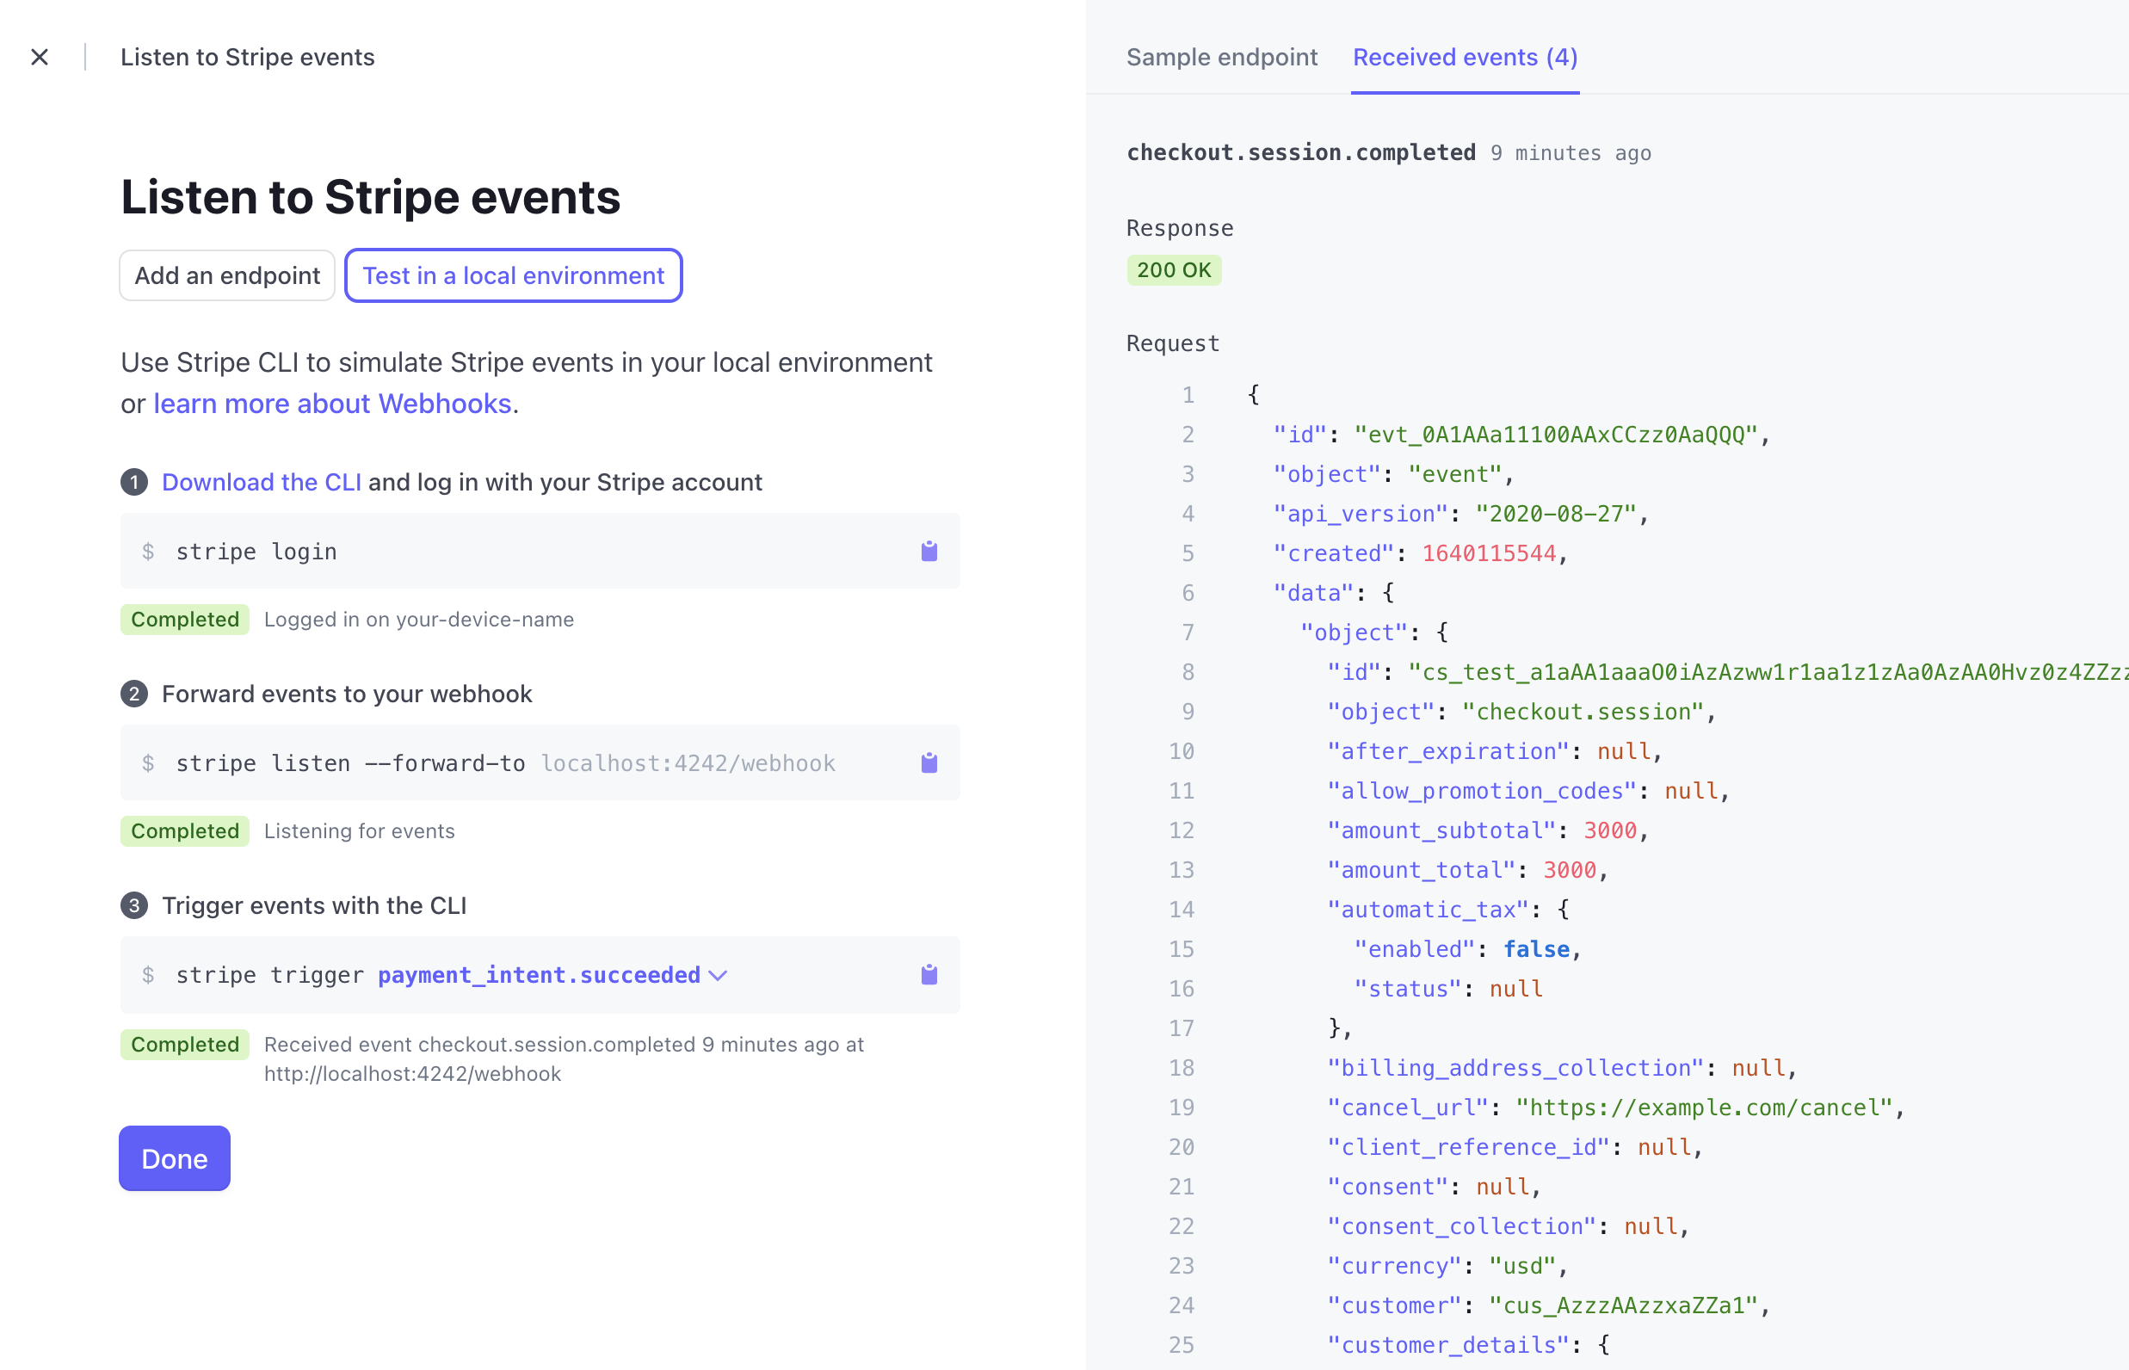Viewport: 2129px width, 1370px height.
Task: Click the Completed badge for Received event
Action: (185, 1044)
